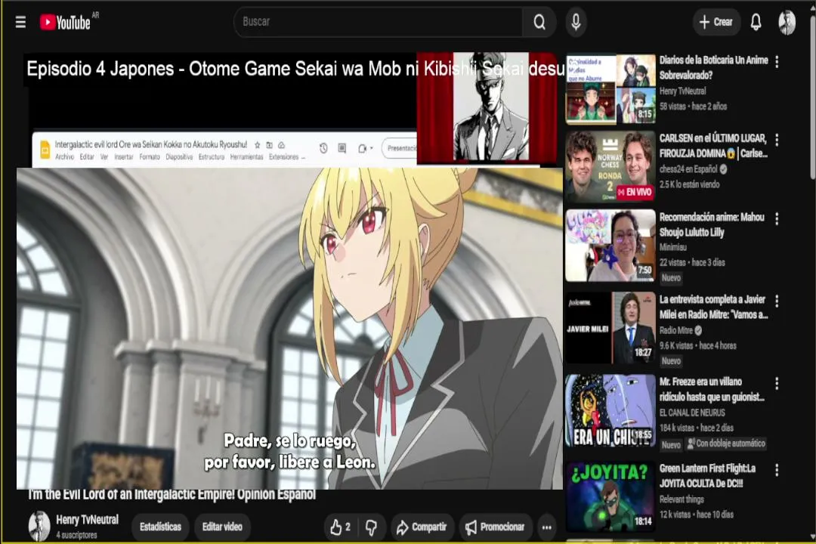816x544 pixels.
Task: Click the magnifier search button
Action: tap(539, 23)
